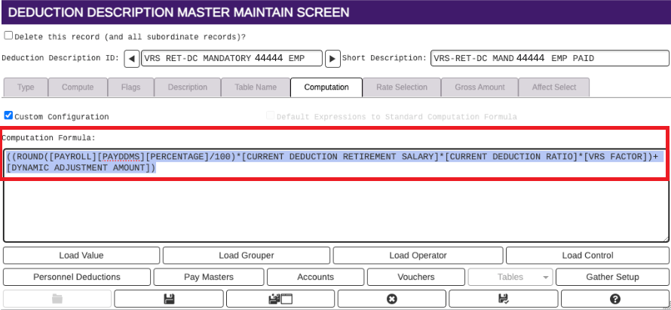This screenshot has height=310, width=671.
Task: Click [CURRENT DEDUCTION RETIREMENT SALARY] in the formula
Action: pyautogui.click(x=341, y=157)
